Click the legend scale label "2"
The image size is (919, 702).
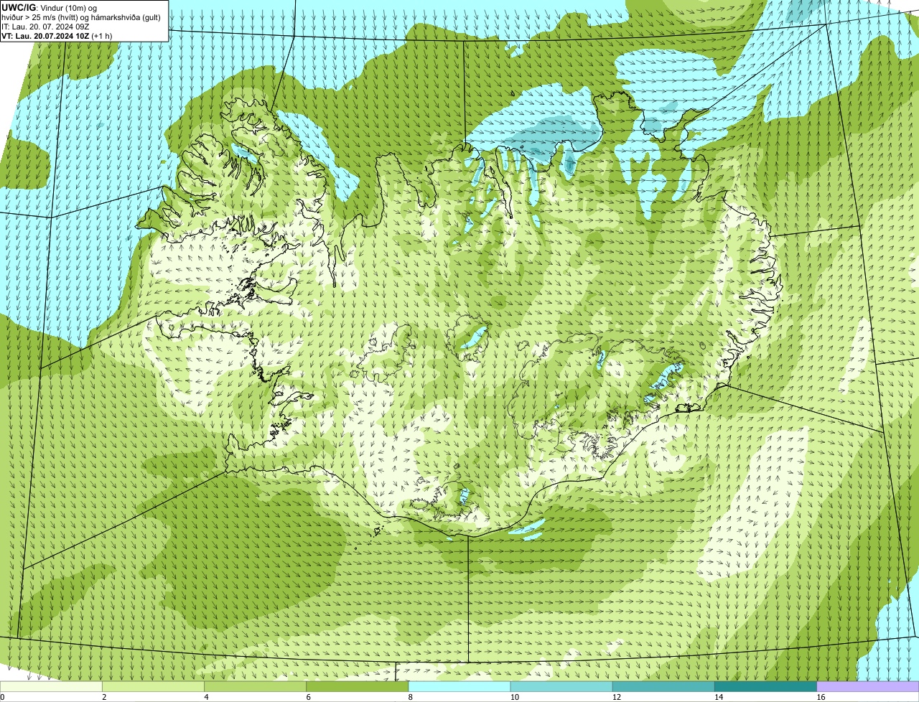point(104,697)
